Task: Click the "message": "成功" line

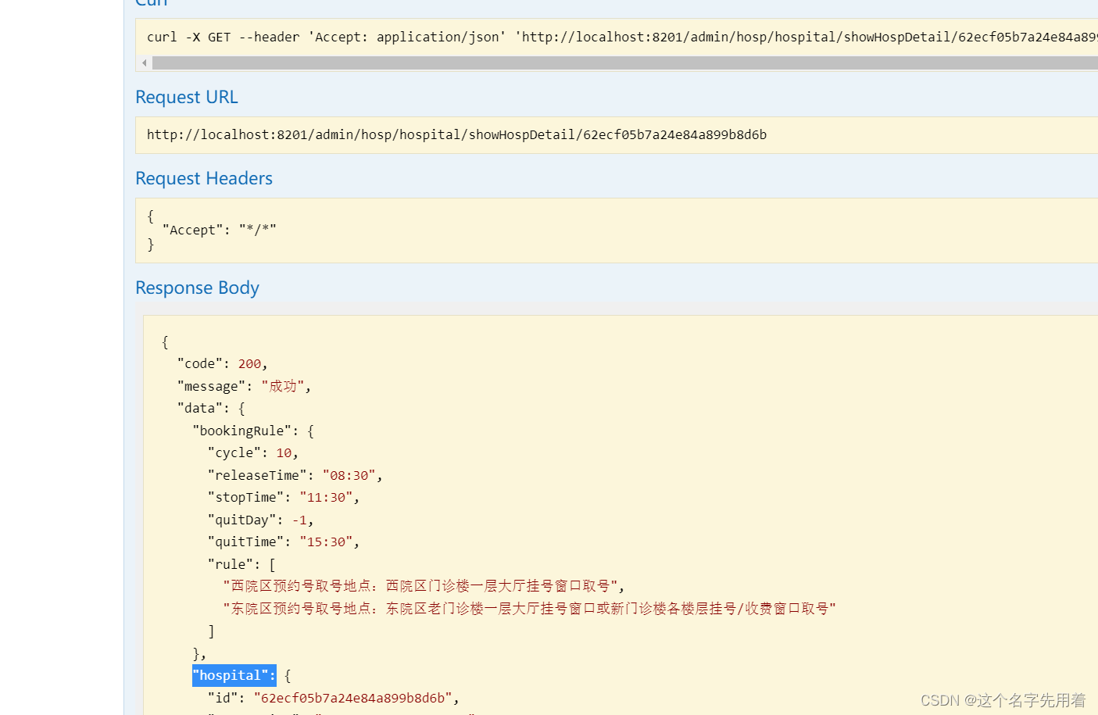Action: [x=244, y=386]
